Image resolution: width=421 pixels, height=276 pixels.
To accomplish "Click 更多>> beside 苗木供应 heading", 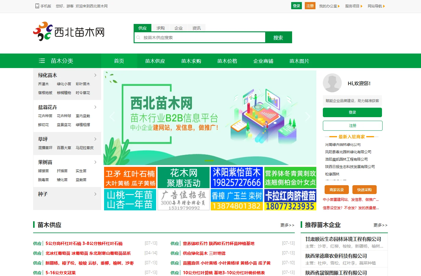I will pos(287,225).
